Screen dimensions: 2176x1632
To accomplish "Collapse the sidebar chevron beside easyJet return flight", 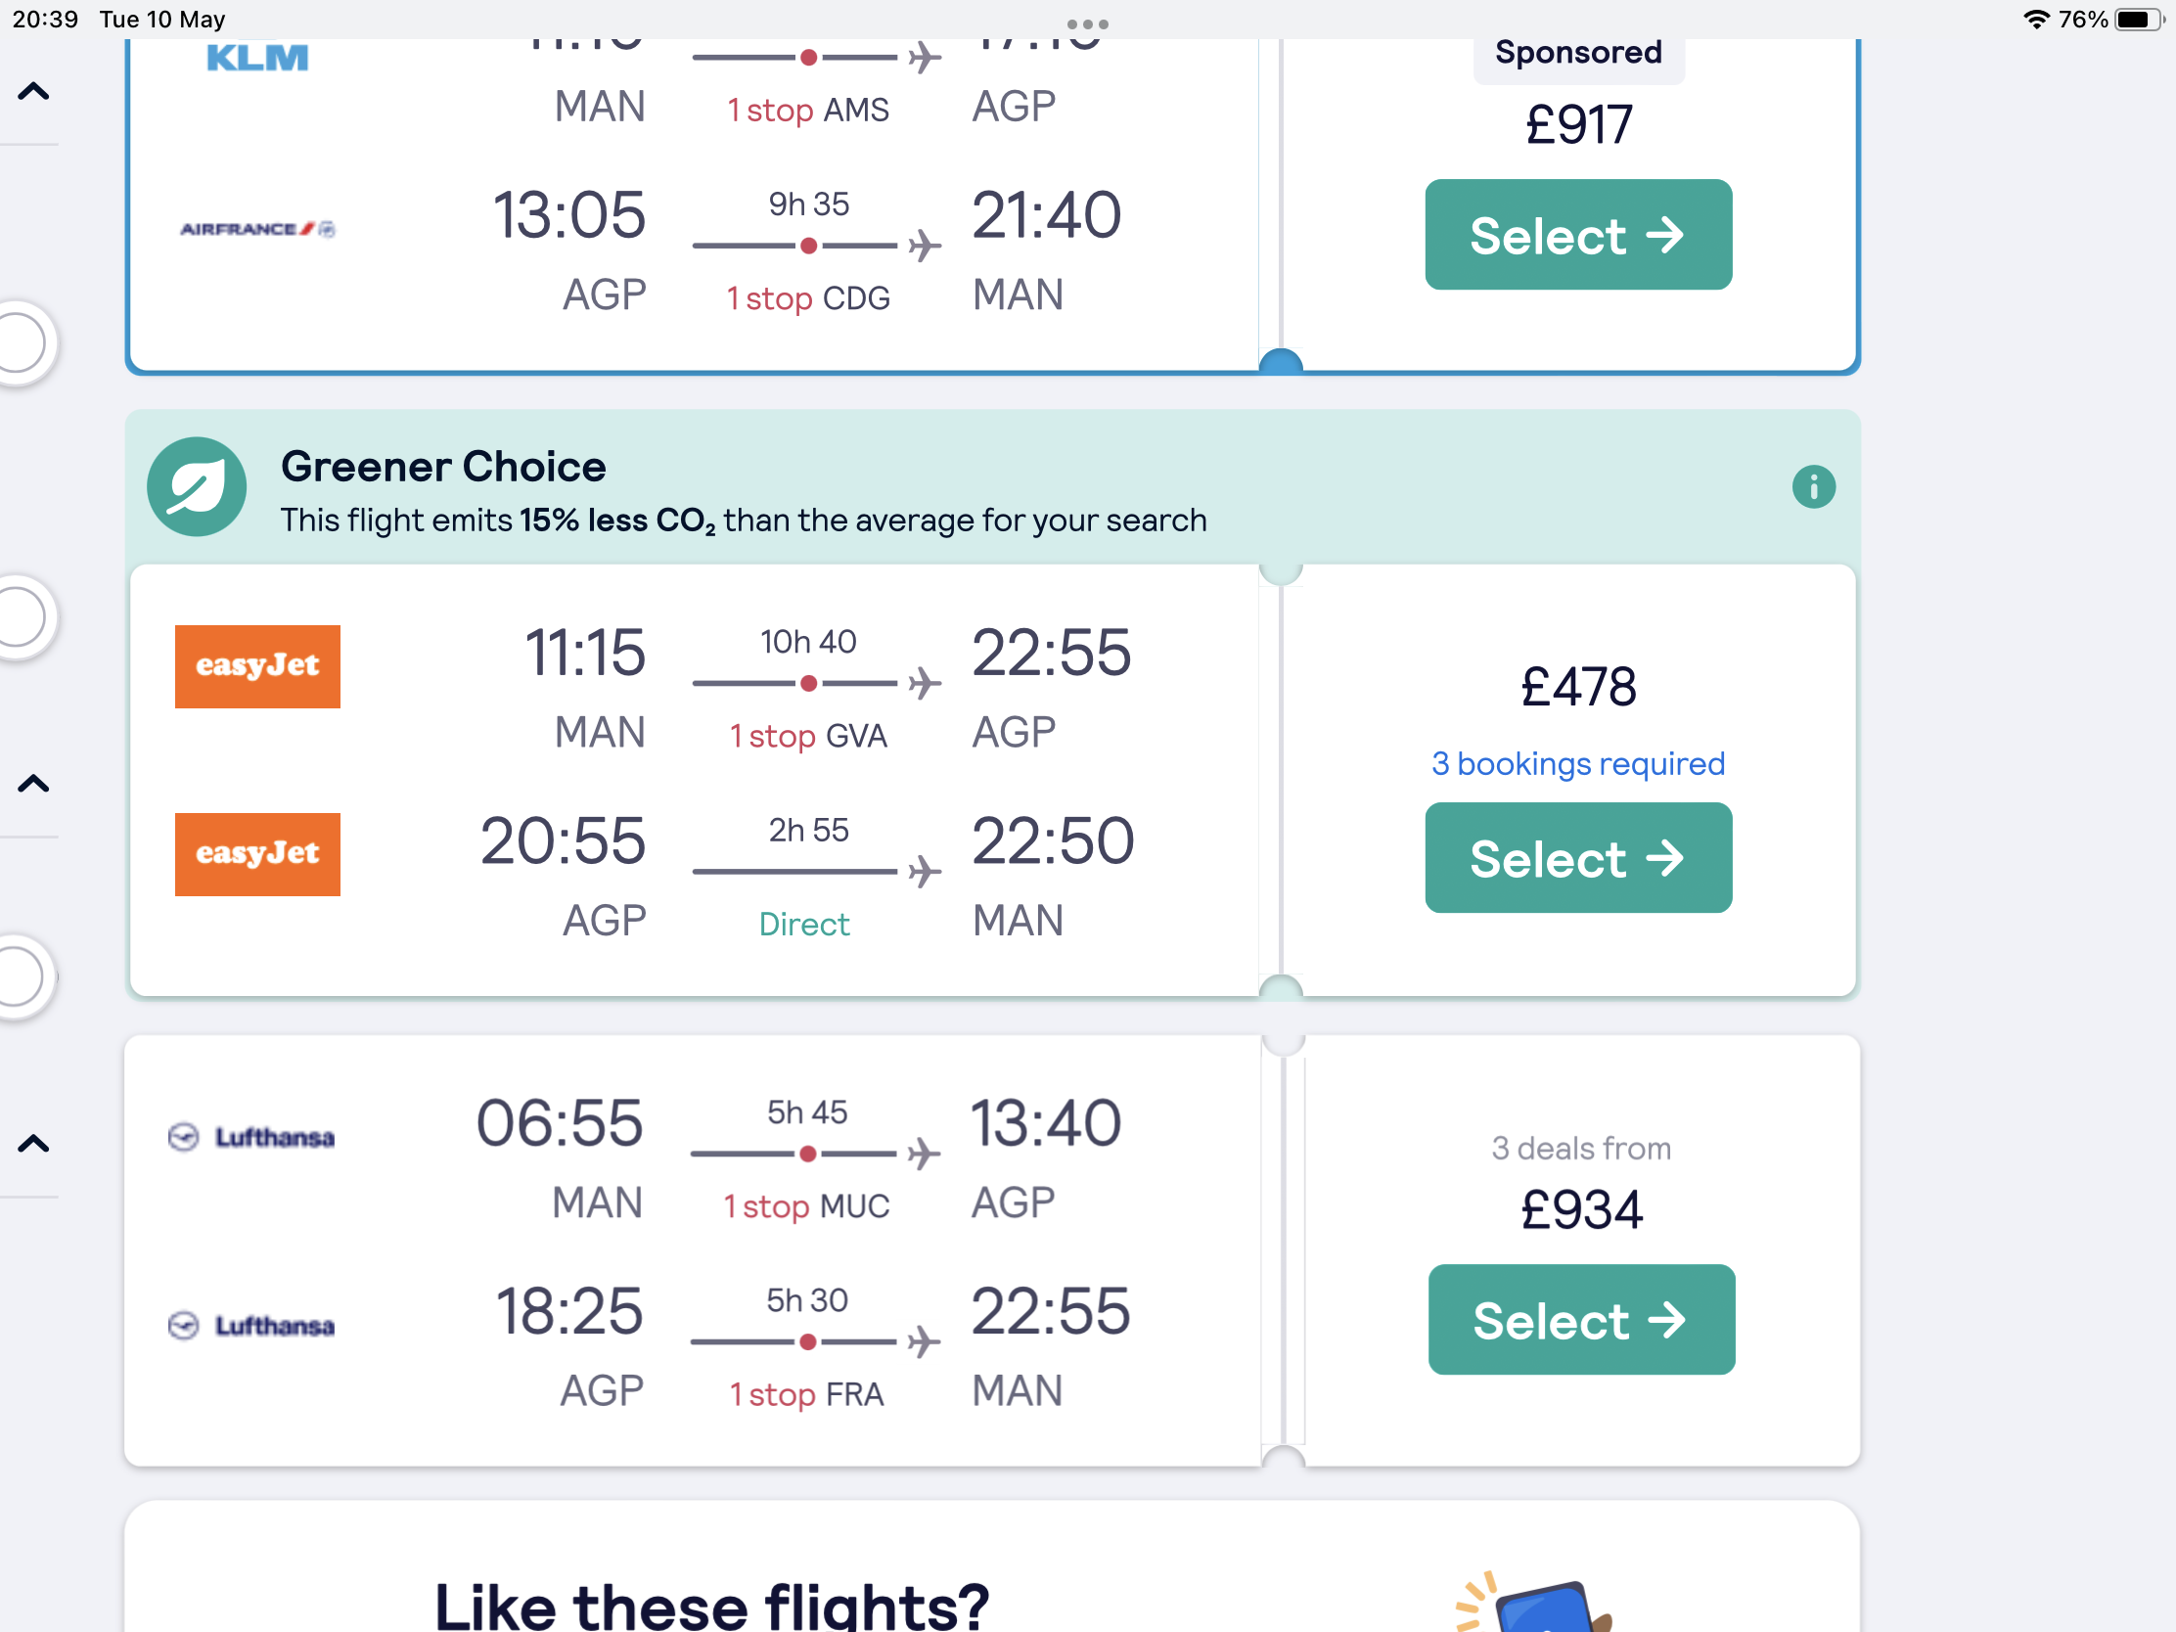I will [33, 784].
